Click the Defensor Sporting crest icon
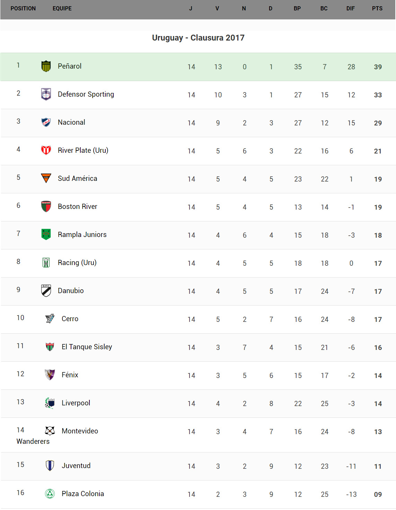The width and height of the screenshot is (396, 510). [x=46, y=94]
